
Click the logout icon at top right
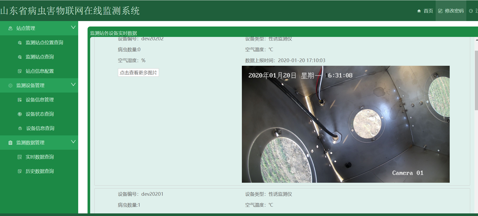tap(471, 11)
